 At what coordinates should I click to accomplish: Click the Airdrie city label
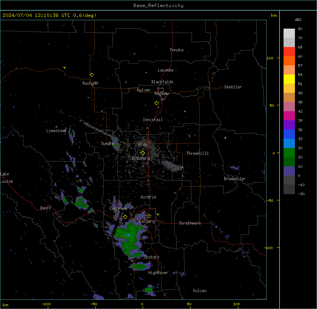pyautogui.click(x=149, y=197)
